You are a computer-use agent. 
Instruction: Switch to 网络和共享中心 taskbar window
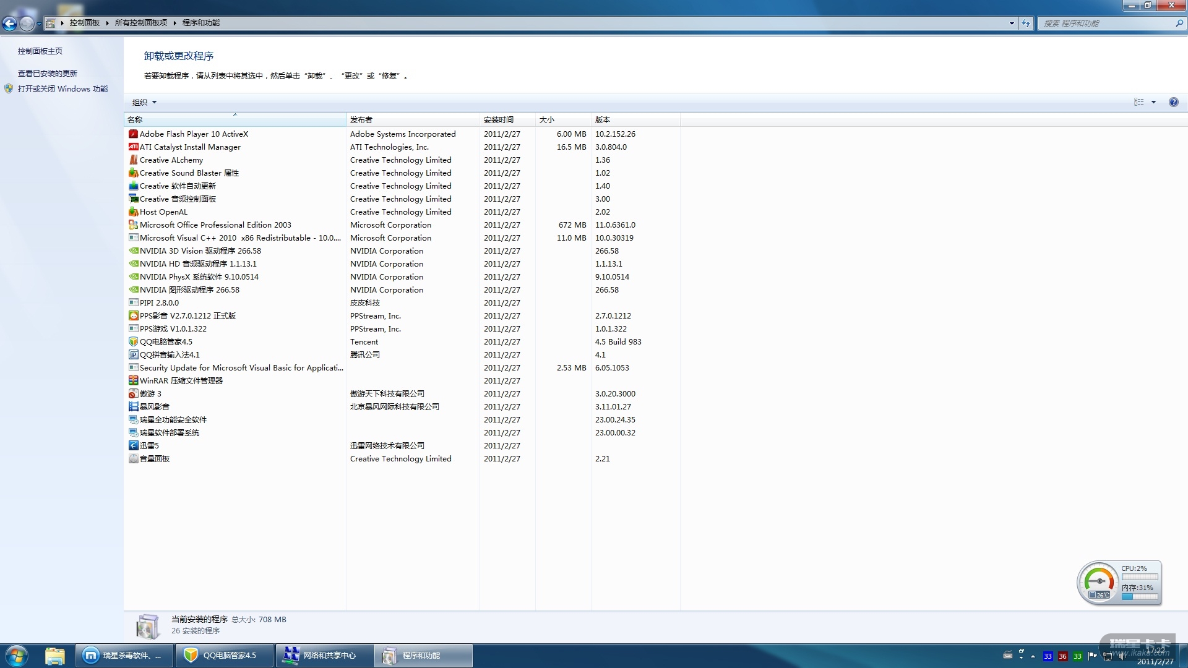[324, 655]
